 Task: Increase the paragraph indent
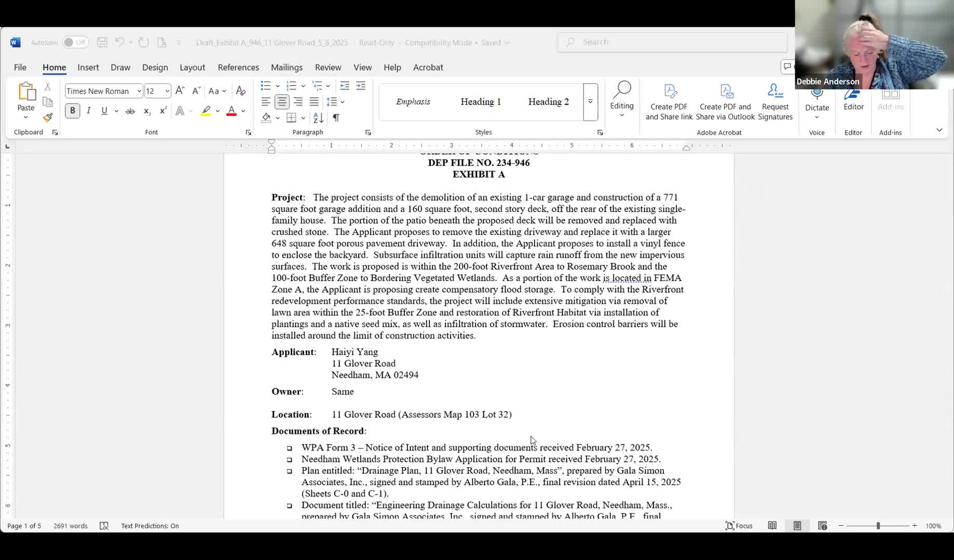(361, 86)
